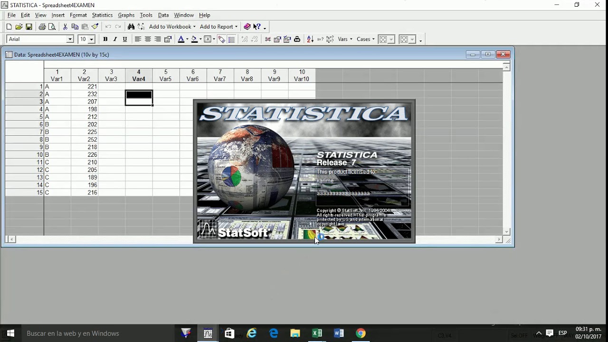
Task: Open Print Preview magnifier icon
Action: pyautogui.click(x=52, y=27)
